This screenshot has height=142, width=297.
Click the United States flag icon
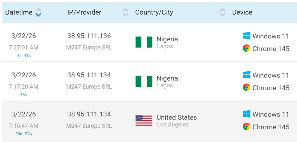click(144, 120)
